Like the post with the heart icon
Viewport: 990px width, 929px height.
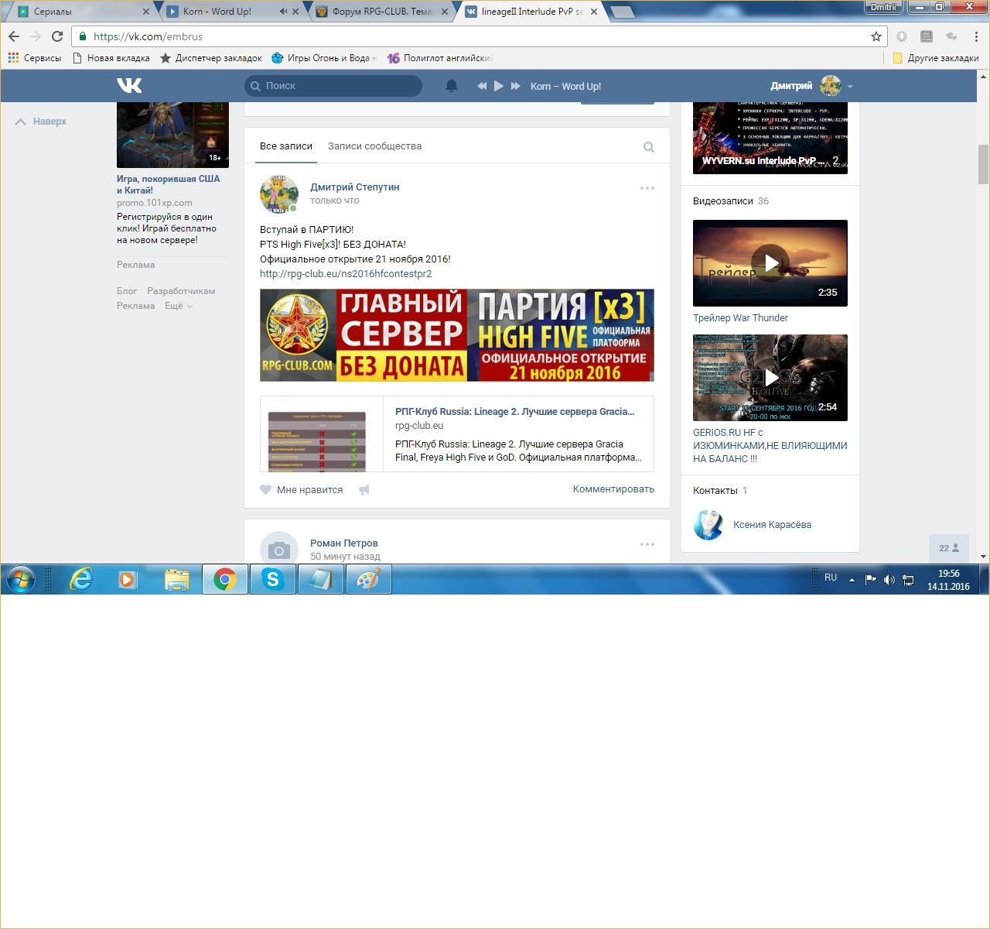(x=265, y=489)
